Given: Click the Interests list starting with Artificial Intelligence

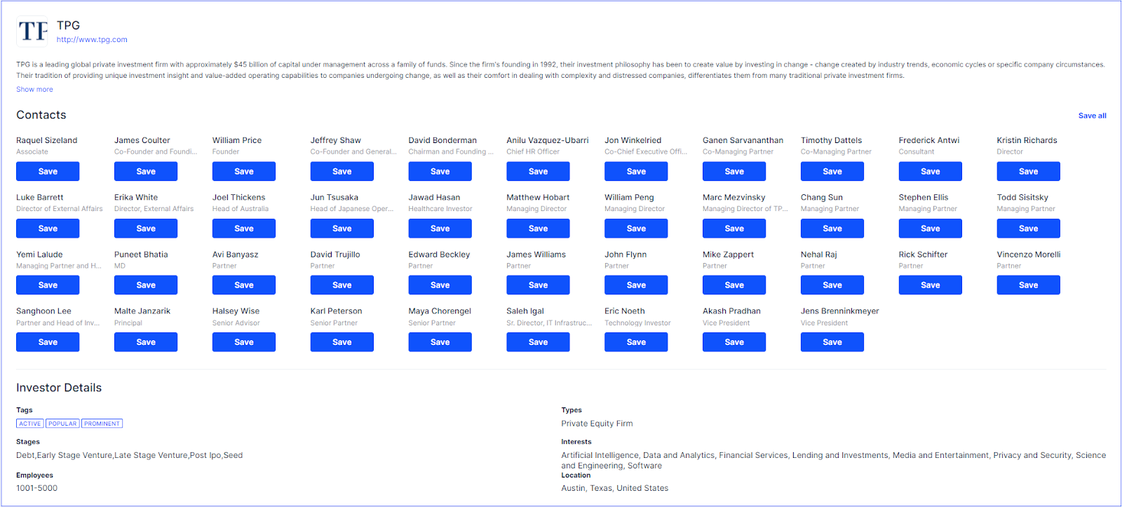Looking at the screenshot, I should [x=834, y=460].
